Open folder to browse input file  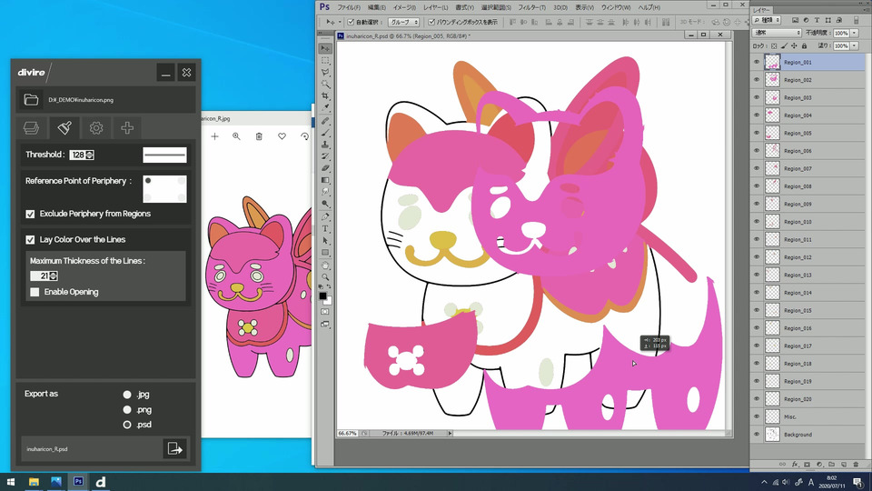pyautogui.click(x=31, y=100)
